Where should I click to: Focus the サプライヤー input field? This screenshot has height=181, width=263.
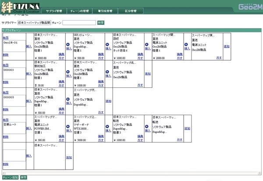pyautogui.click(x=34, y=23)
